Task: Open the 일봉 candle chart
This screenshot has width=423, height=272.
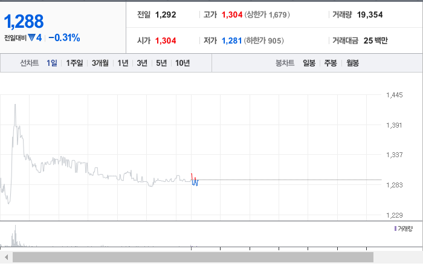Action: pyautogui.click(x=309, y=63)
